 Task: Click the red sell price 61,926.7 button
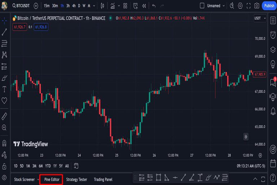(x=20, y=27)
